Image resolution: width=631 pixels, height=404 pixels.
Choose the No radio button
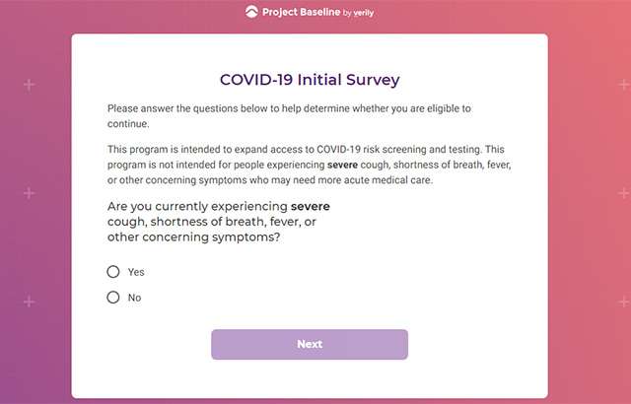(113, 297)
